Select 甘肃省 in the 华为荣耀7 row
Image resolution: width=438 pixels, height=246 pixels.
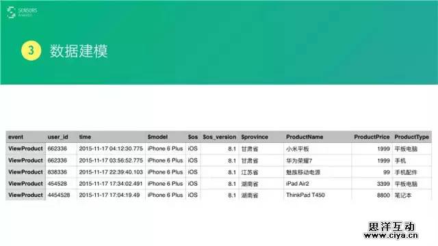tap(250, 161)
